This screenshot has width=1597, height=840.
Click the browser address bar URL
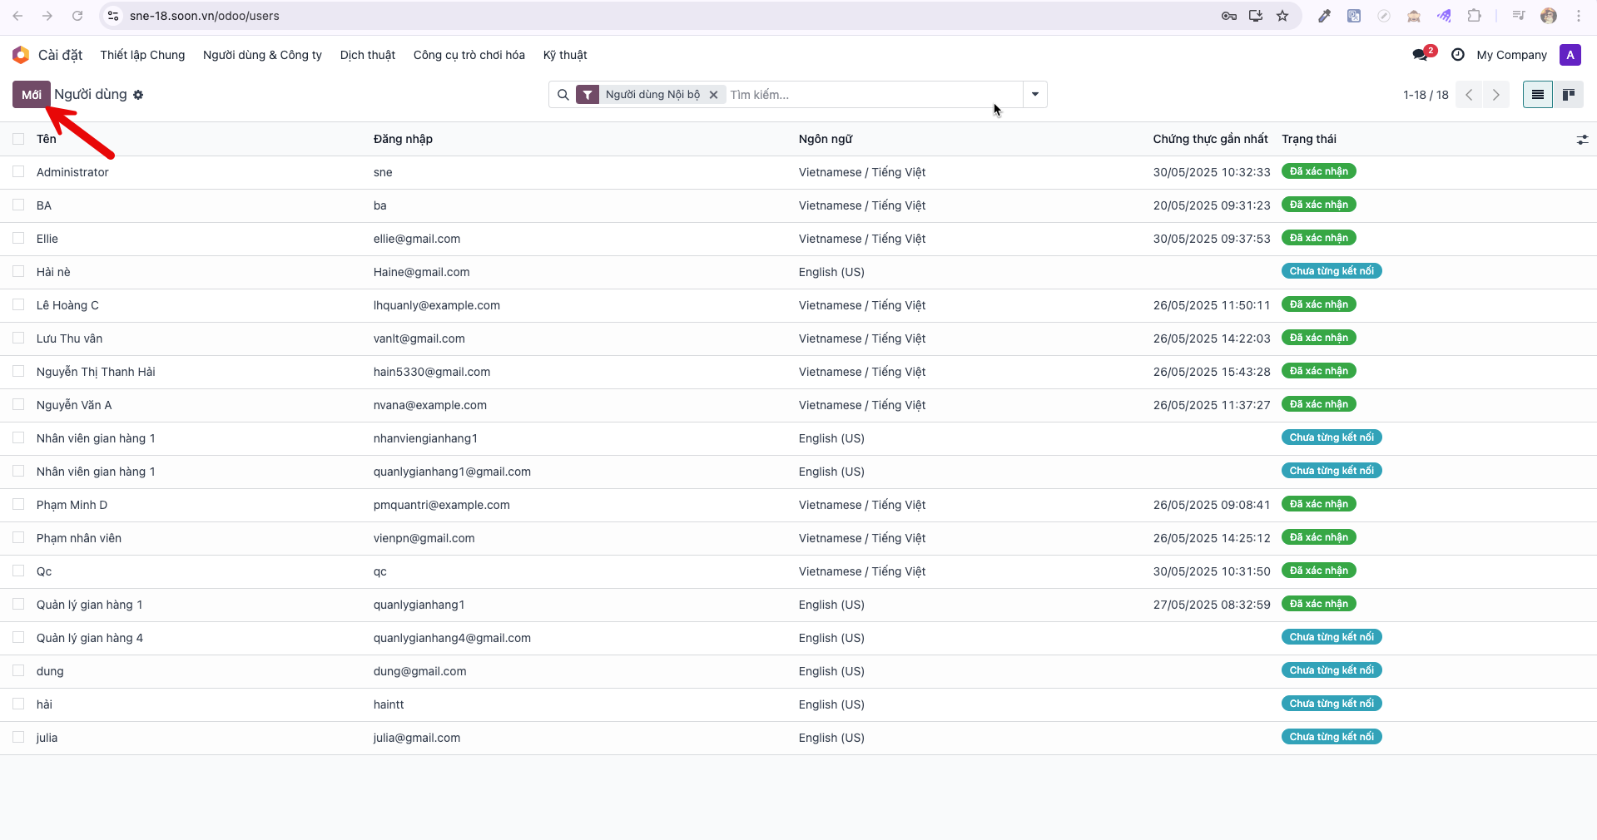(205, 16)
